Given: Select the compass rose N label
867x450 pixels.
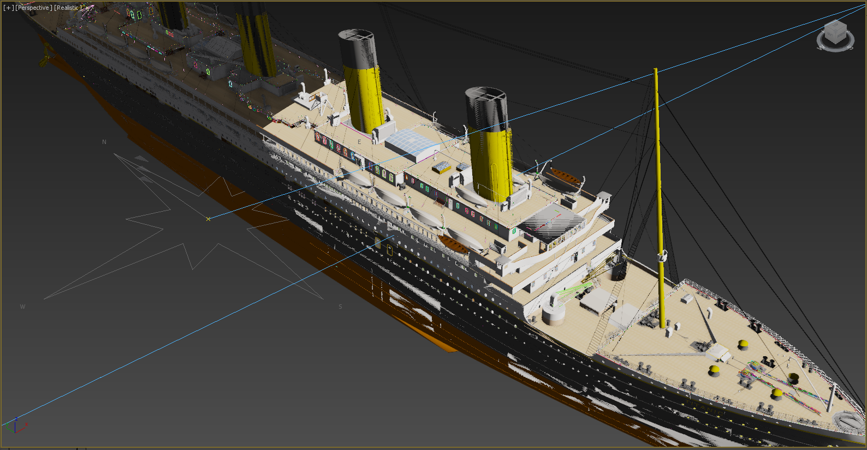Looking at the screenshot, I should (x=104, y=142).
